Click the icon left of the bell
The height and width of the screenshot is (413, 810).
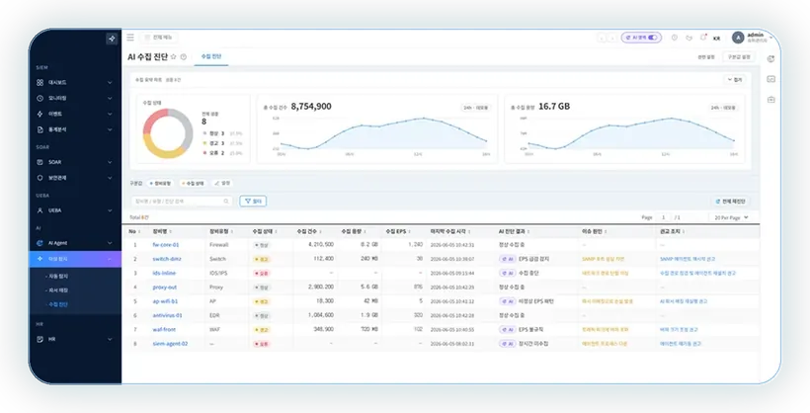[688, 38]
